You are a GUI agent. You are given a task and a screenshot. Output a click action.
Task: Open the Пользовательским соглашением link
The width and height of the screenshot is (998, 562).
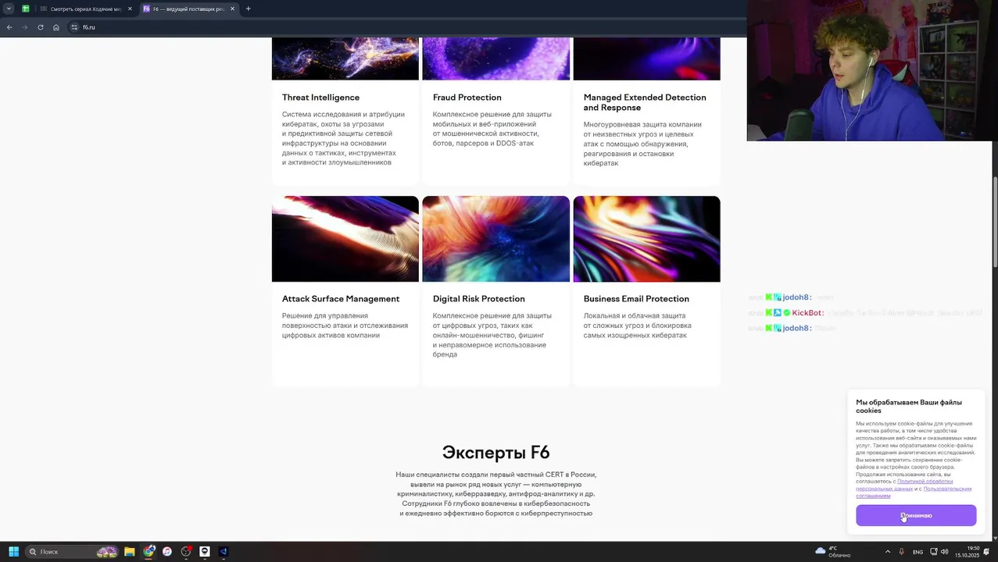pyautogui.click(x=914, y=492)
